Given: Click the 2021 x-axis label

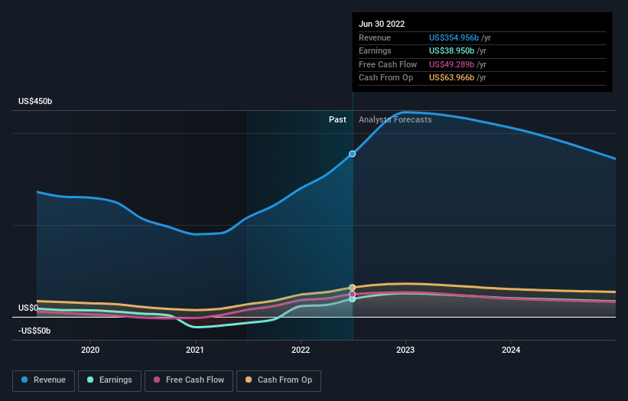Looking at the screenshot, I should pyautogui.click(x=195, y=350).
